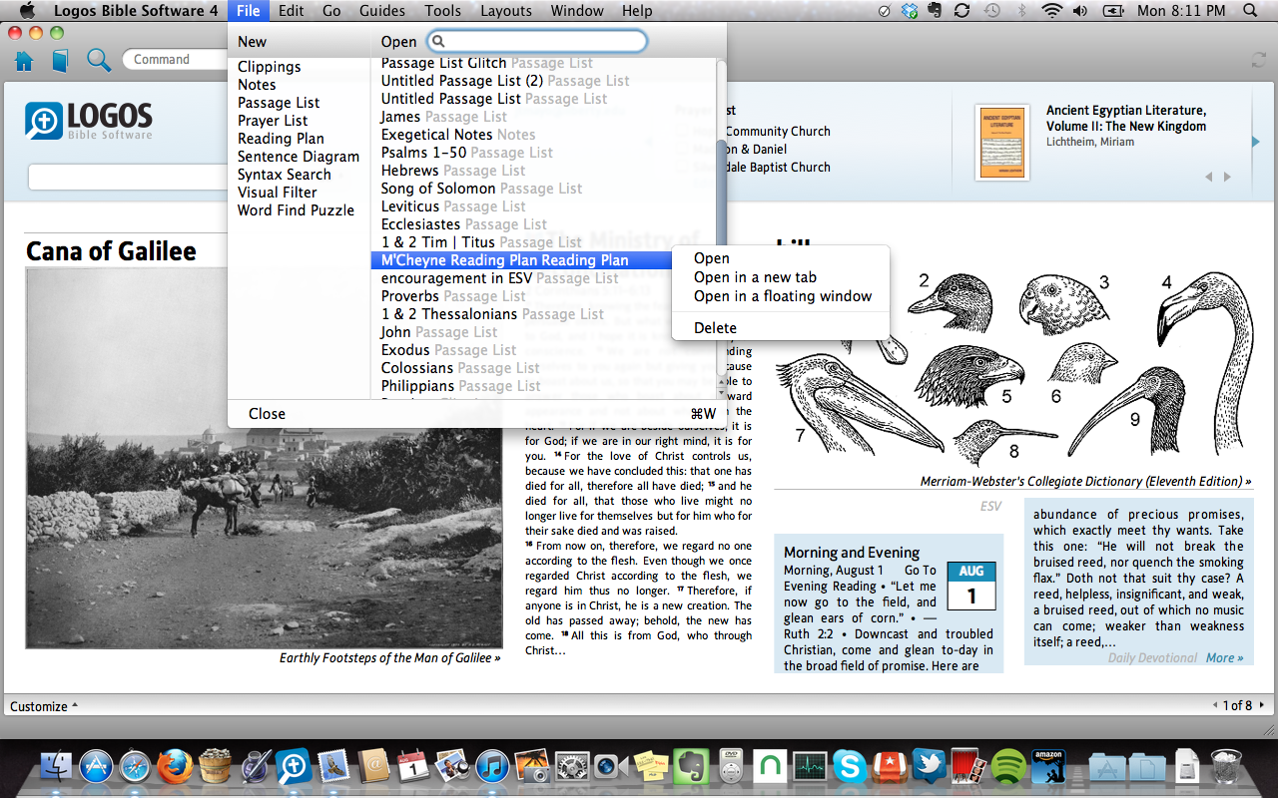Click the Search magnifier in Logos toolbar
1278x798 pixels.
click(x=99, y=60)
